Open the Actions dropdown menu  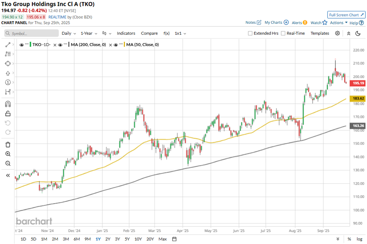338,23
